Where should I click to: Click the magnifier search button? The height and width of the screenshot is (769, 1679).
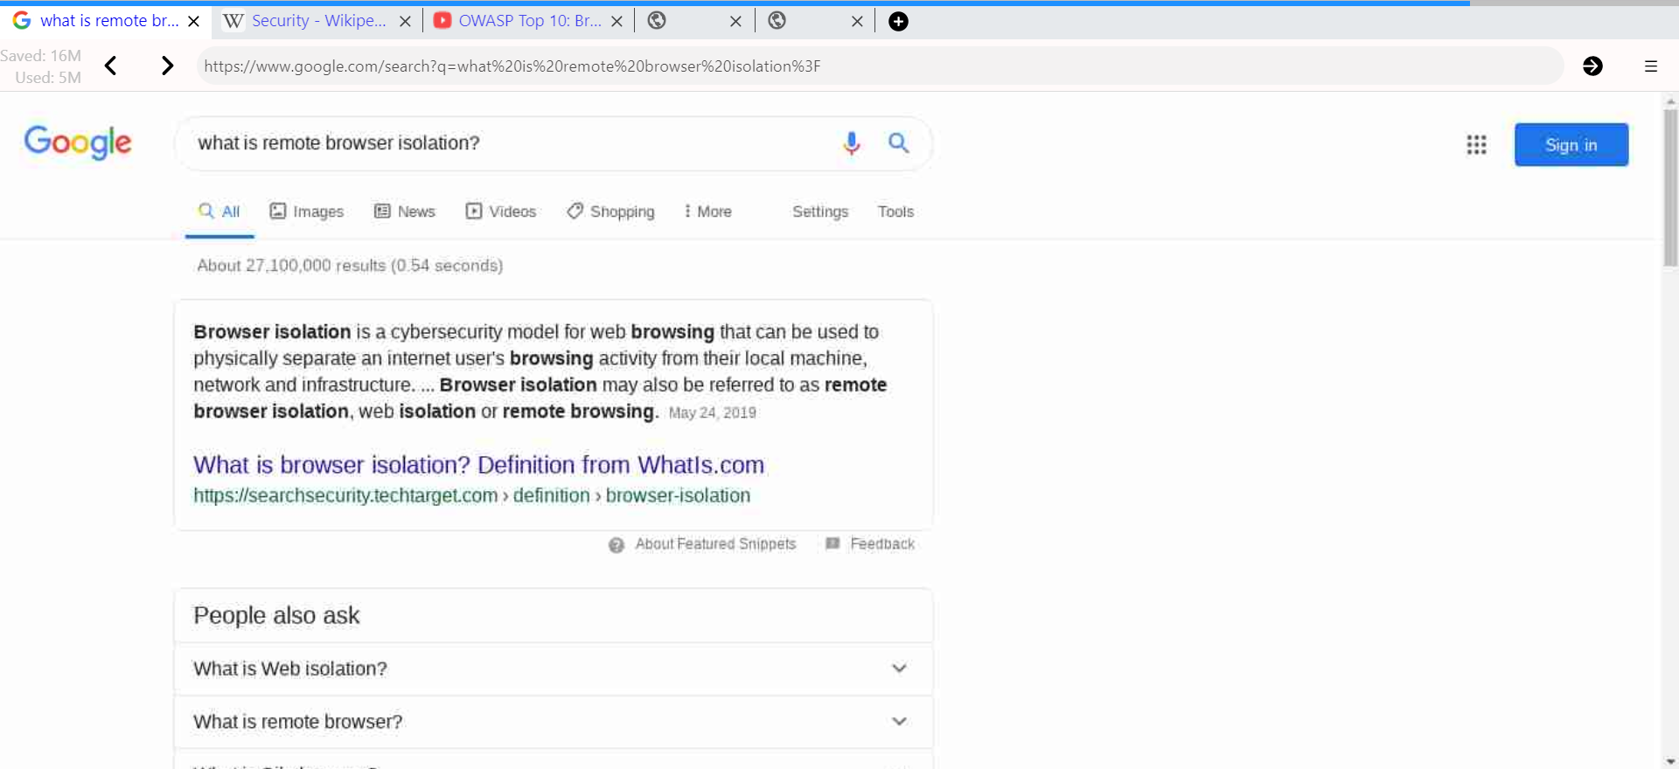(x=898, y=142)
